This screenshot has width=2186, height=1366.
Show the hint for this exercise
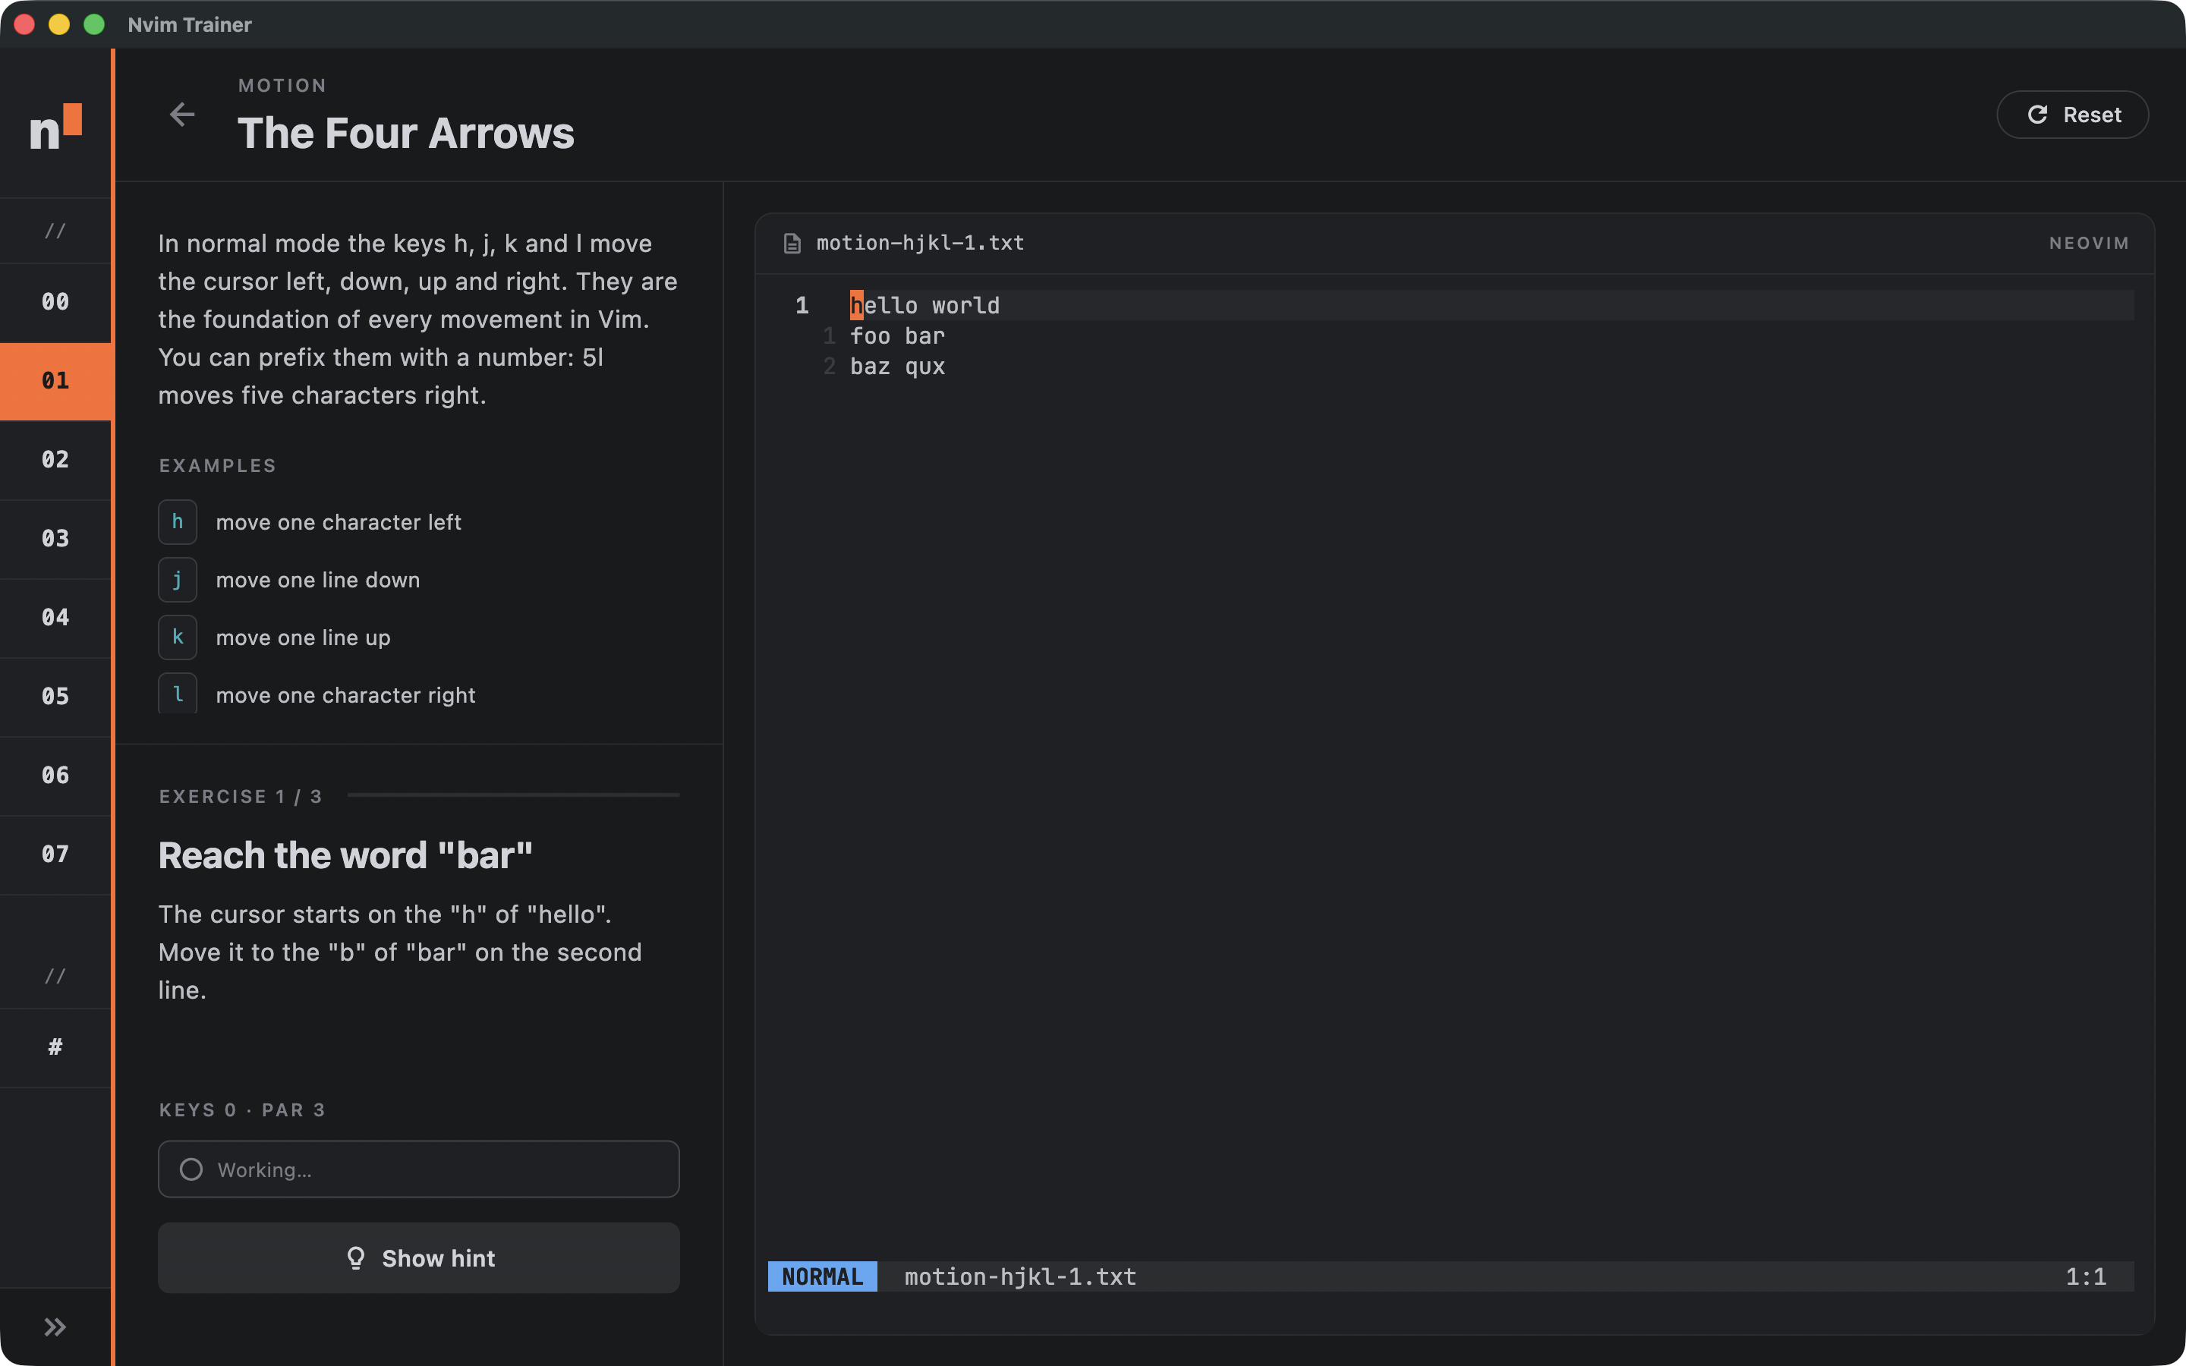point(419,1257)
